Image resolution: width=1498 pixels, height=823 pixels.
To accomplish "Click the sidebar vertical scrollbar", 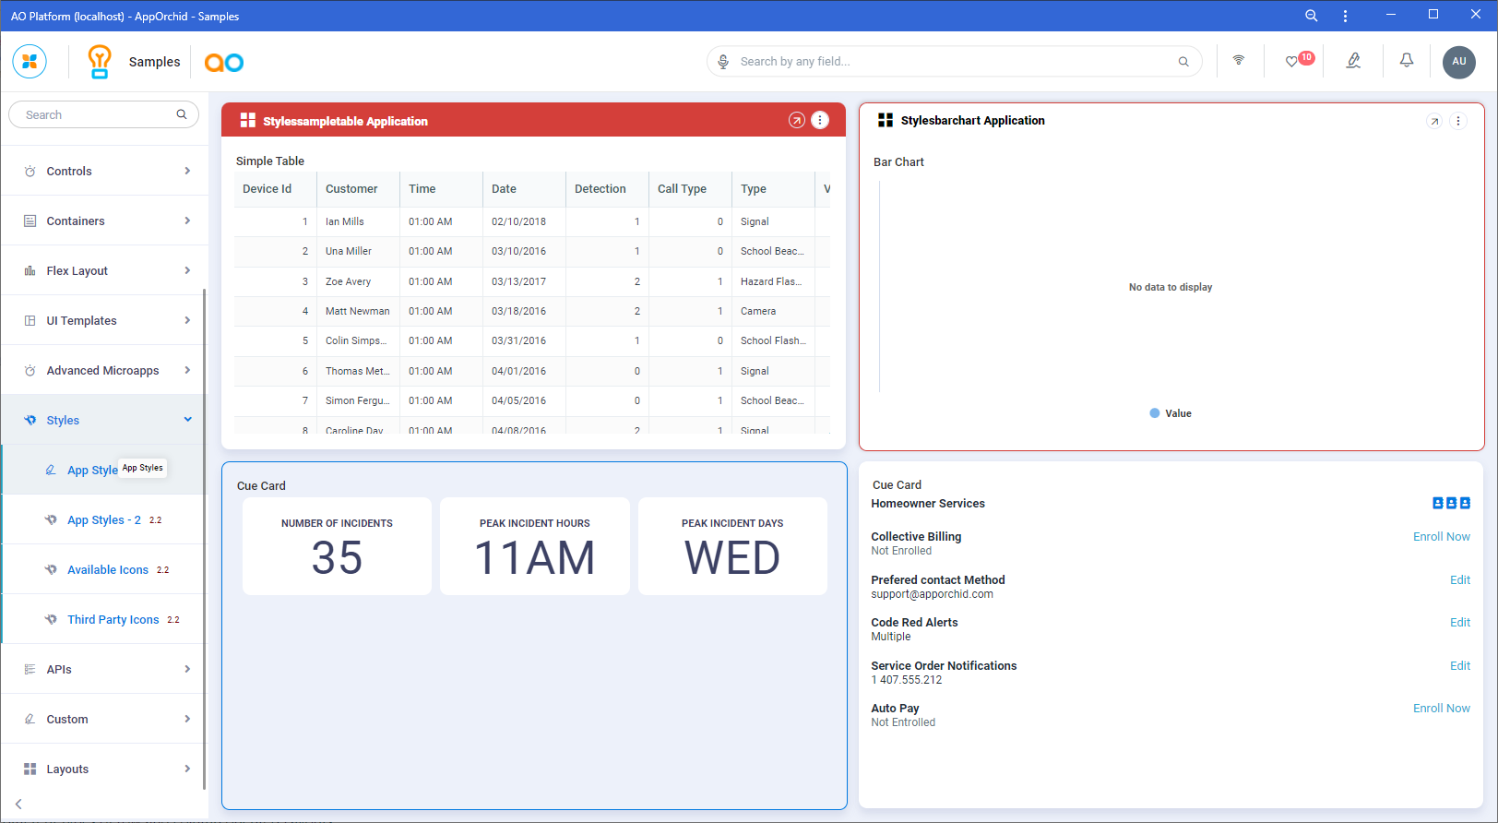I will coord(204,535).
